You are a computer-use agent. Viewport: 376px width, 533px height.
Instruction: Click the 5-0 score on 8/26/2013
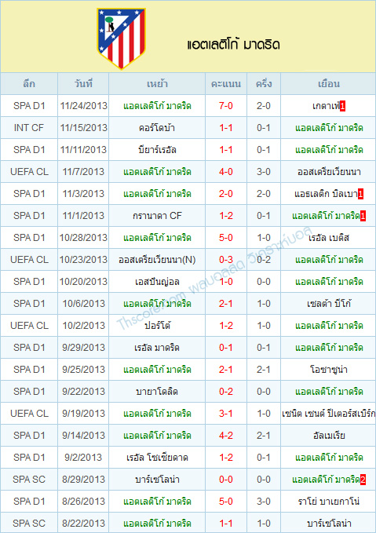coord(226,502)
